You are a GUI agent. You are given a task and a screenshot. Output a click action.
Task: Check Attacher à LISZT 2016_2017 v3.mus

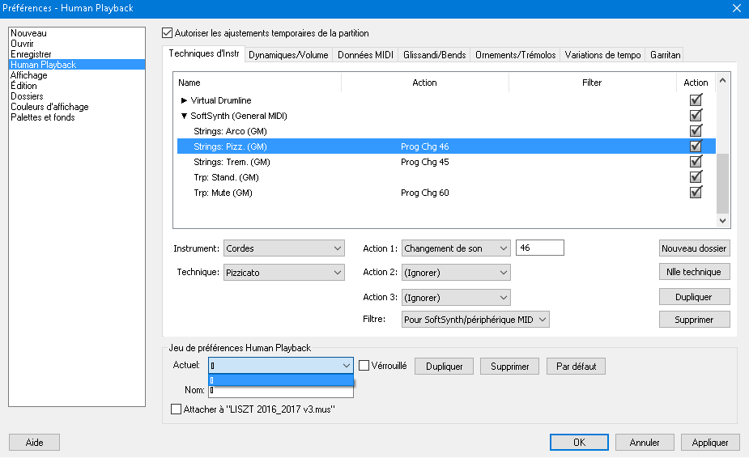177,409
